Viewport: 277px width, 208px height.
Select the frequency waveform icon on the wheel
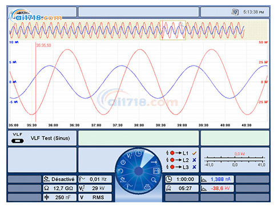click(x=130, y=186)
